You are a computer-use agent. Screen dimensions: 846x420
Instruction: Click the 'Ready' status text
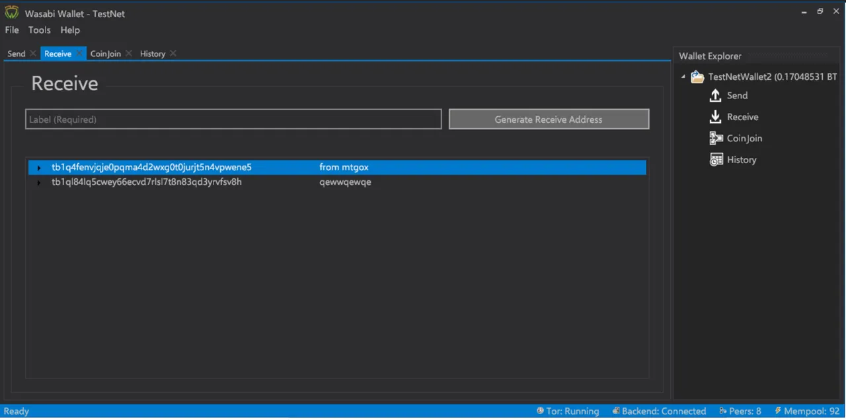point(17,411)
